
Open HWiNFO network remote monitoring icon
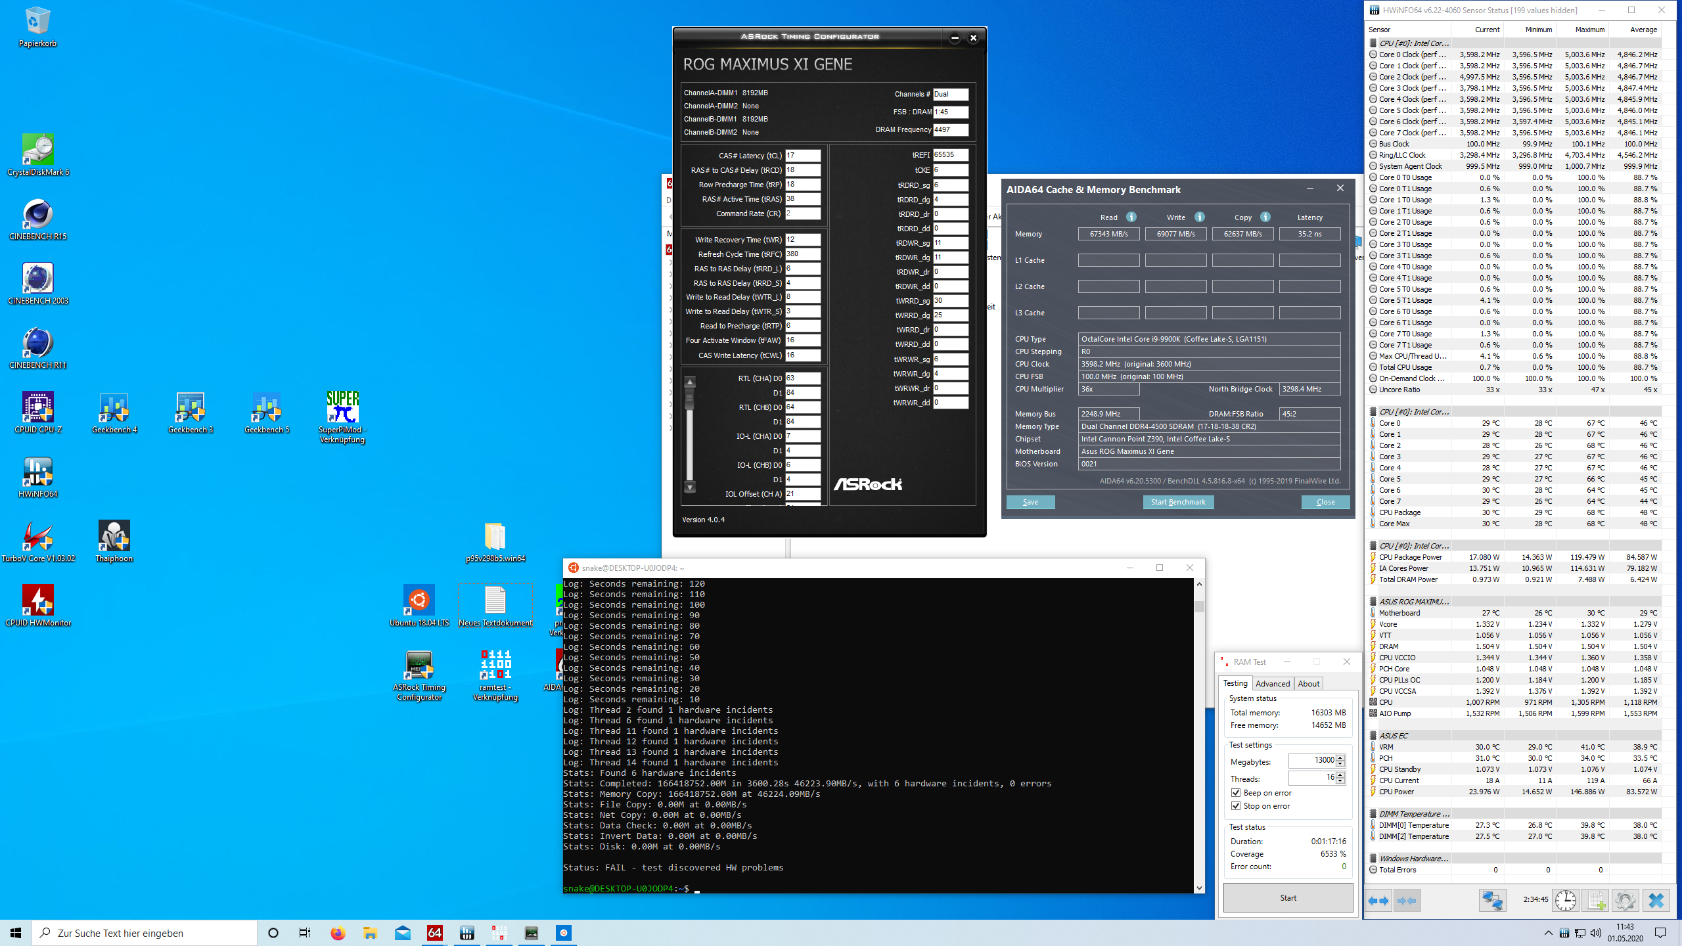click(1491, 901)
